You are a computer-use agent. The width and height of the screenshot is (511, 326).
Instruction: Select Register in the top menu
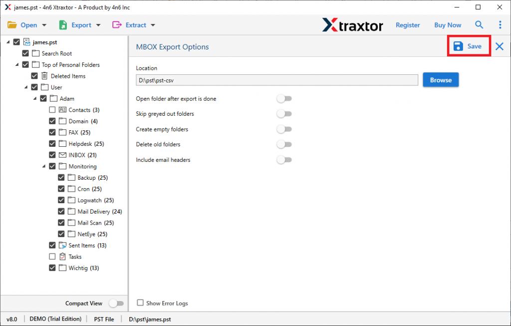click(x=408, y=24)
